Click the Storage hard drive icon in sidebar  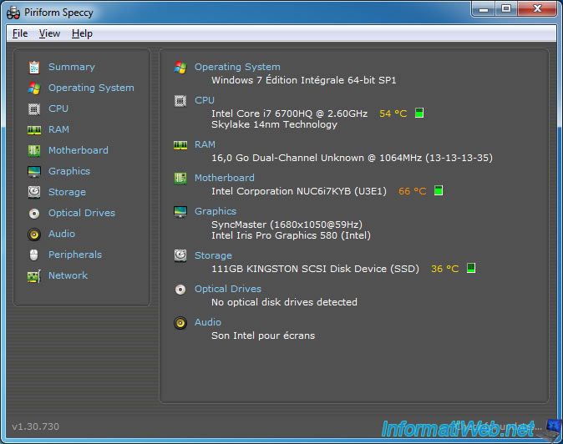point(34,192)
